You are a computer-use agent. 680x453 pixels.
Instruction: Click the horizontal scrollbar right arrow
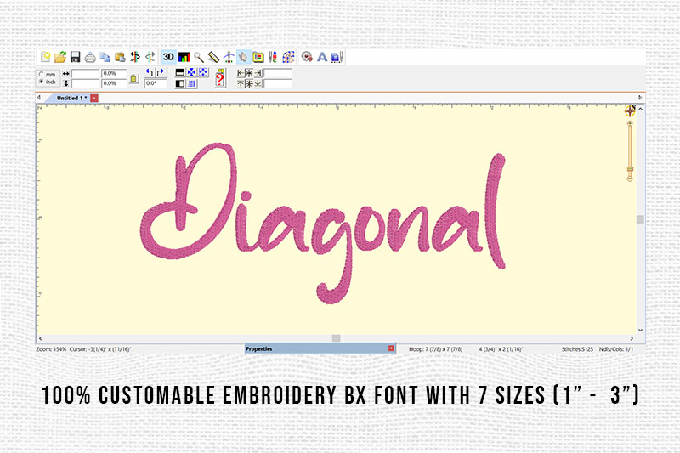point(632,338)
